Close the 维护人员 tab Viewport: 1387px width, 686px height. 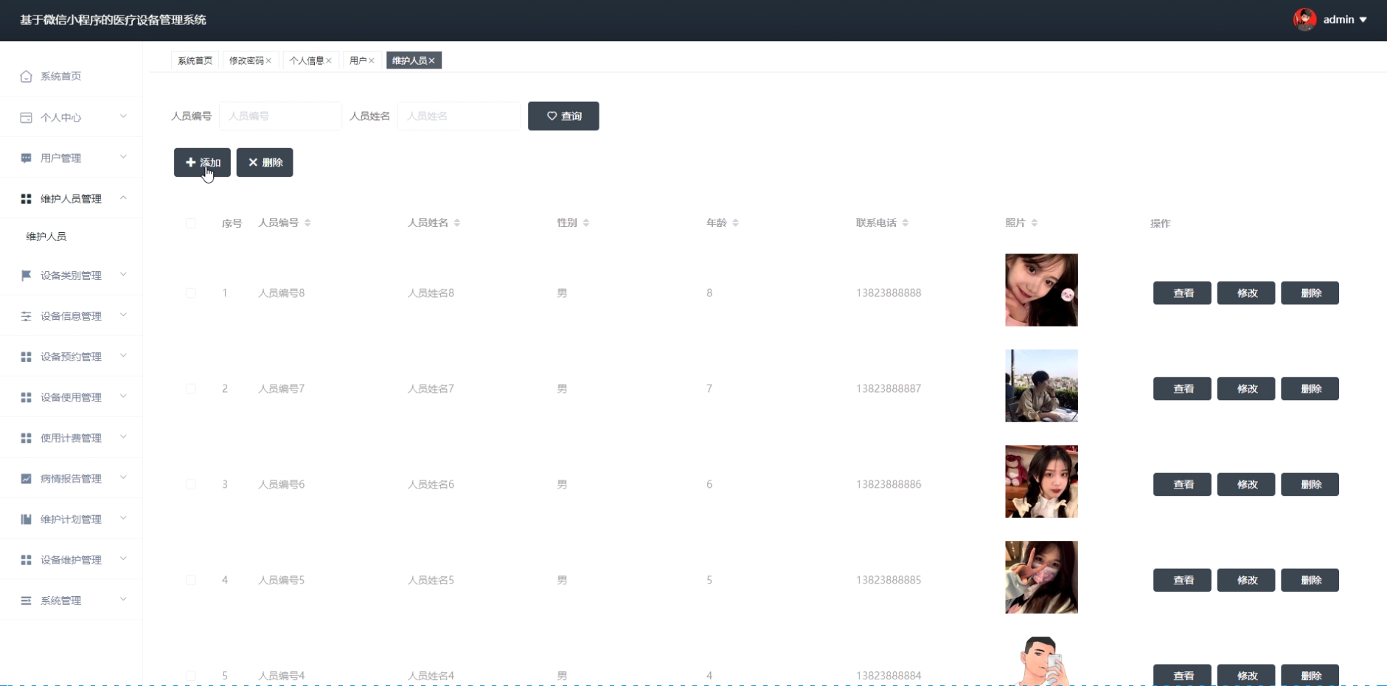coord(432,61)
